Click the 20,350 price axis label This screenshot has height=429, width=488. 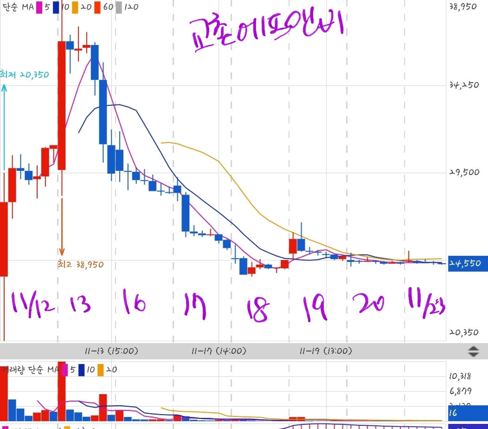464,332
